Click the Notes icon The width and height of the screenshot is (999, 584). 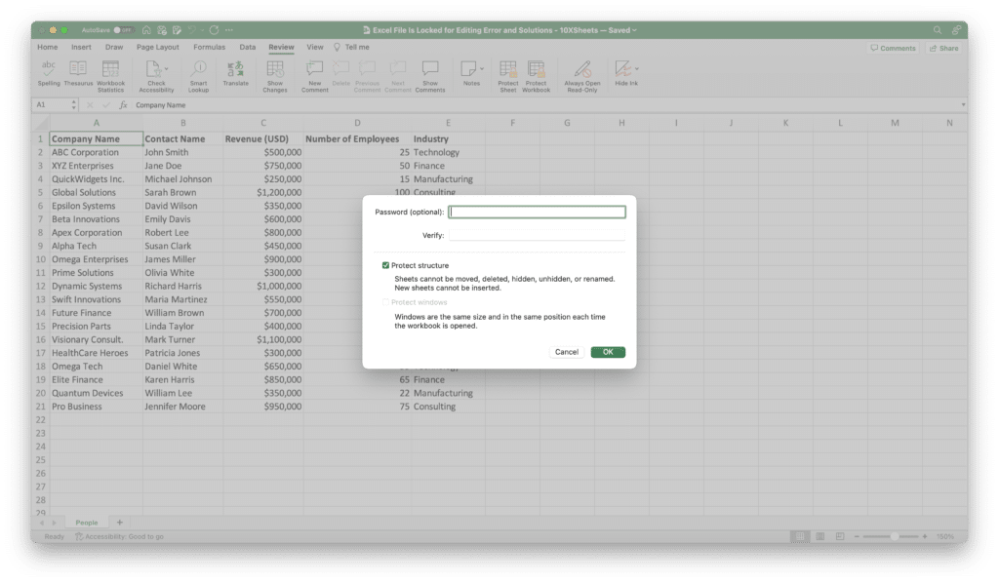pos(468,69)
